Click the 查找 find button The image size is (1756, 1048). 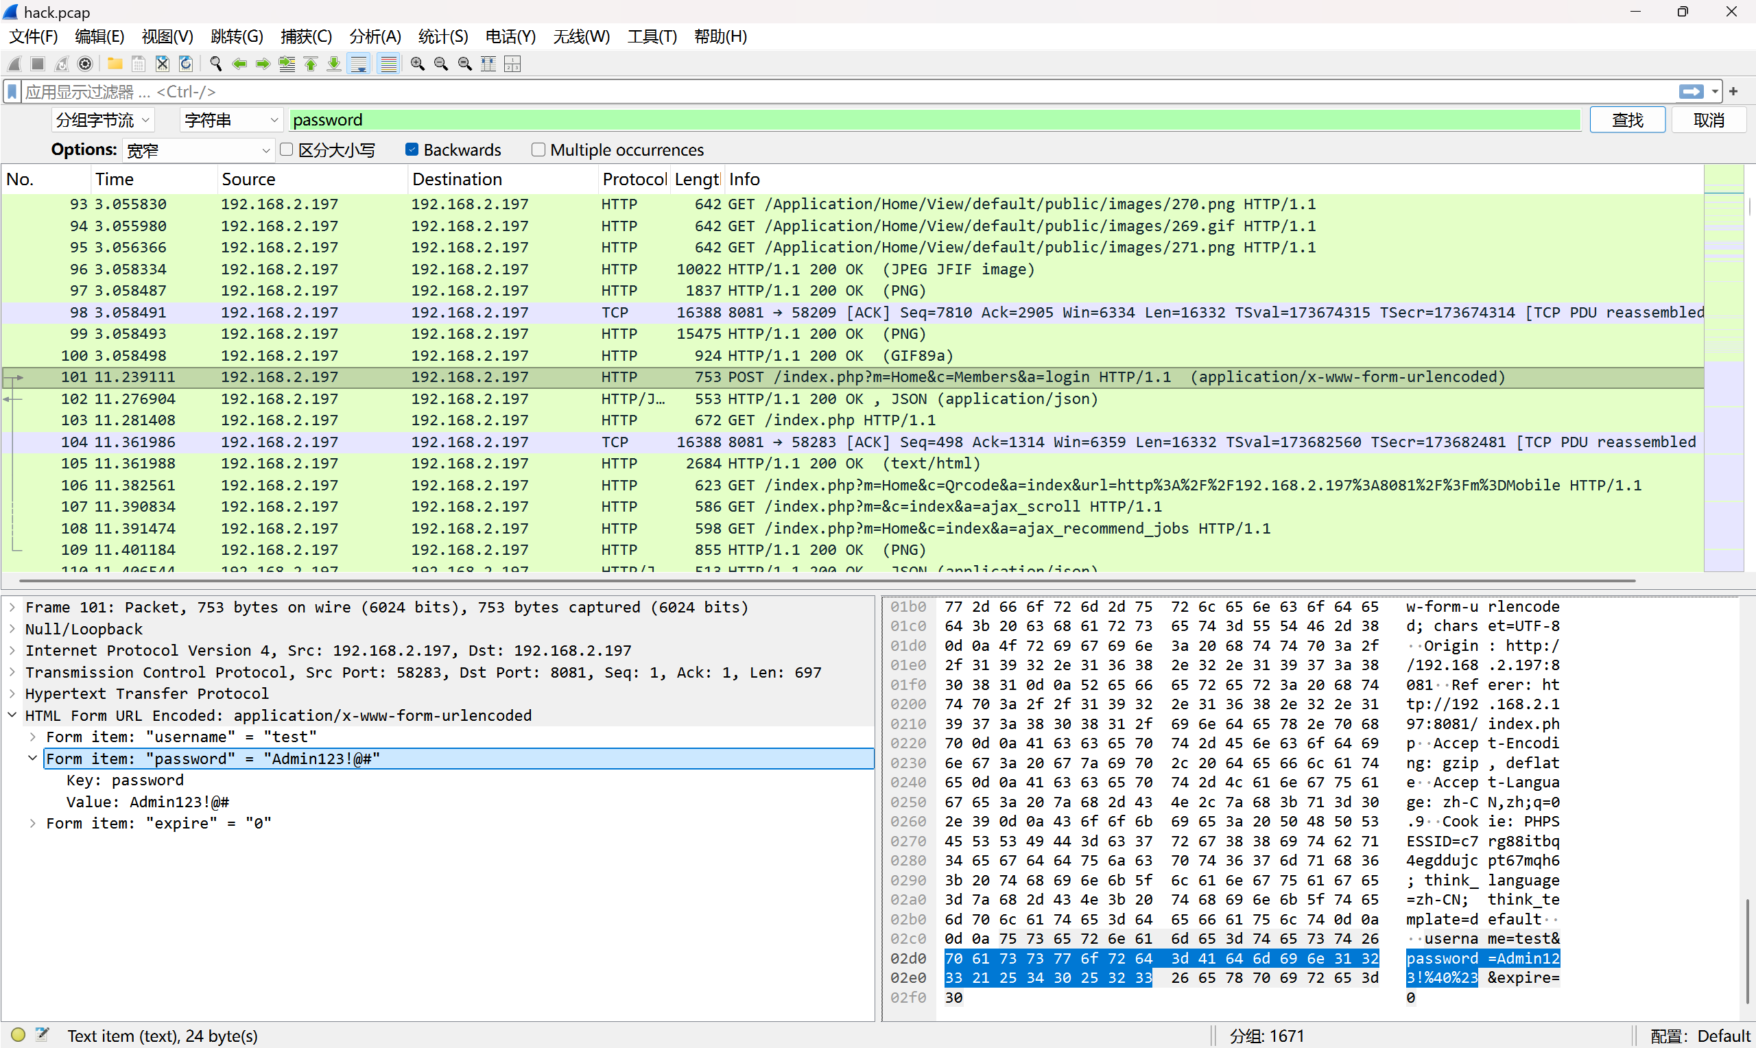coord(1627,120)
